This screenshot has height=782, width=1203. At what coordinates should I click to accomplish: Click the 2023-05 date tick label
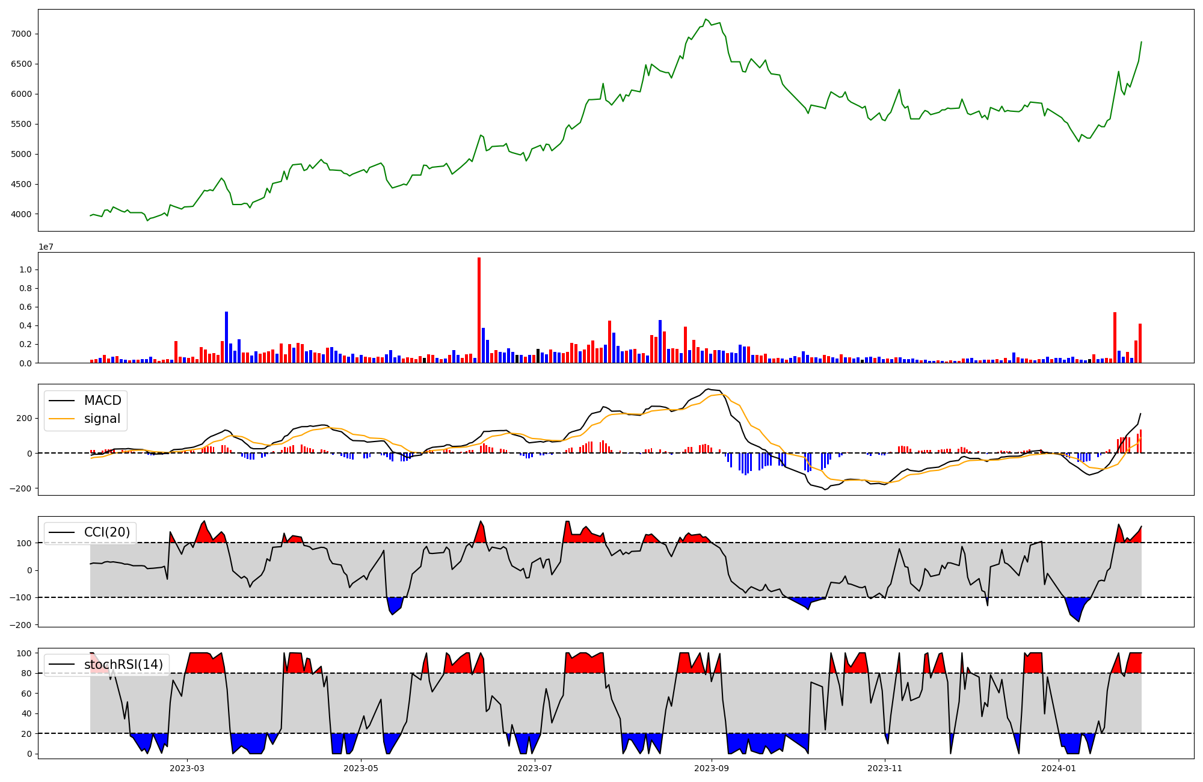pos(361,768)
